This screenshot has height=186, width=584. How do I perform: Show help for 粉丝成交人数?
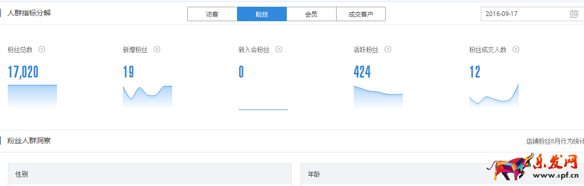click(516, 50)
